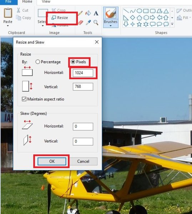Image resolution: width=192 pixels, height=214 pixels.
Task: Pick the five-point star shape
Action: point(139,24)
